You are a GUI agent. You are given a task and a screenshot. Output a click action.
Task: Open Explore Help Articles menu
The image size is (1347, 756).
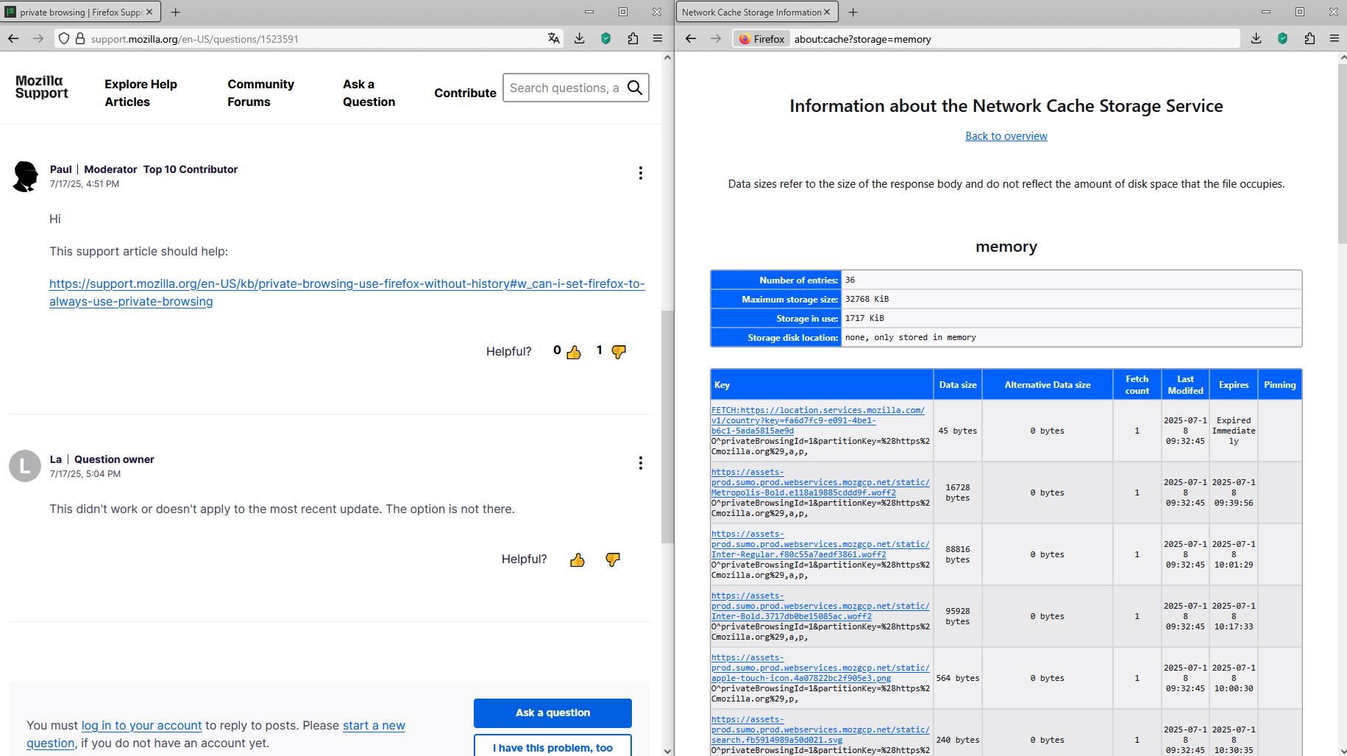[x=141, y=93]
